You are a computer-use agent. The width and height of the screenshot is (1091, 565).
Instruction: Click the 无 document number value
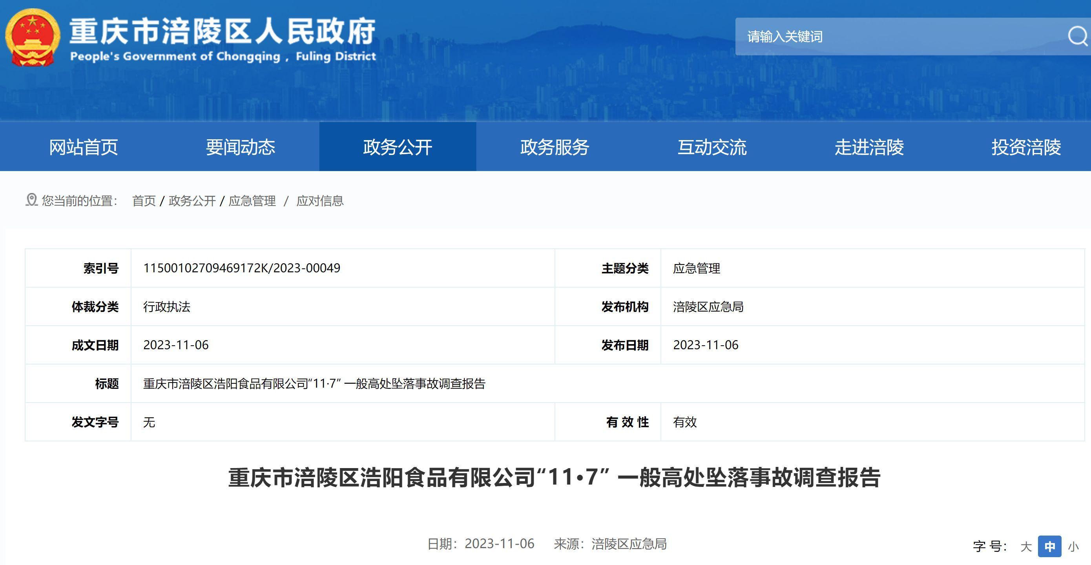click(x=149, y=422)
